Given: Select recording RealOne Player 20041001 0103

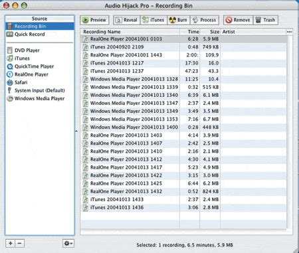Looking at the screenshot, I should tap(184, 39).
